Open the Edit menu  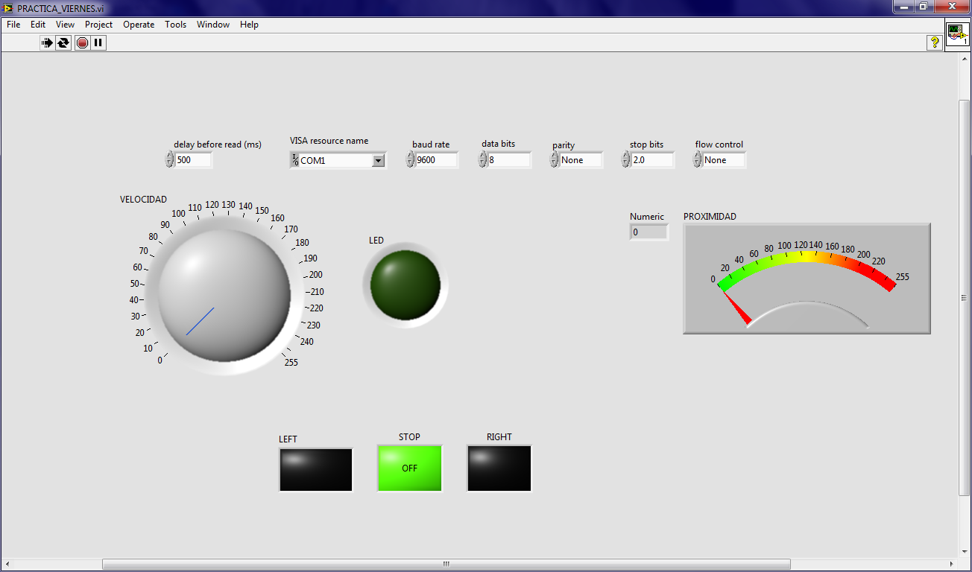(38, 25)
